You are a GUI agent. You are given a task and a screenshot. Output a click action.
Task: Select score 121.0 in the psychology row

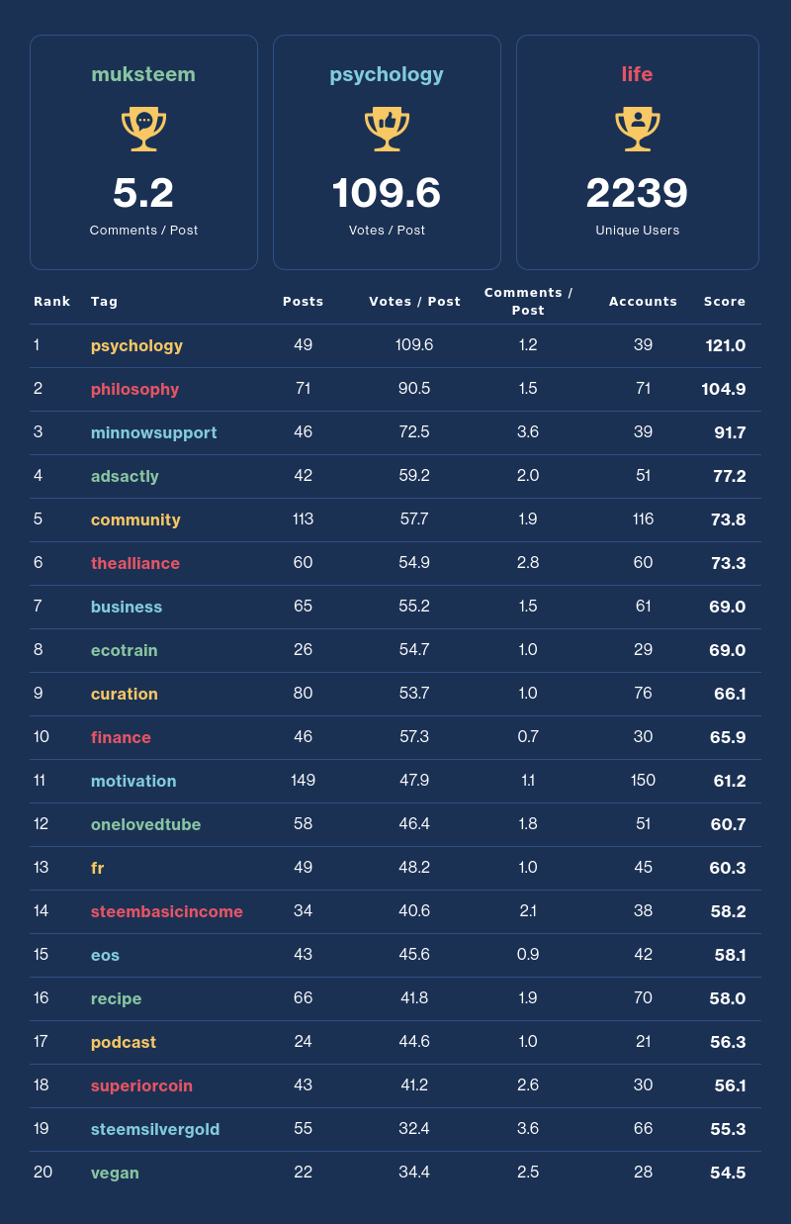pyautogui.click(x=726, y=346)
